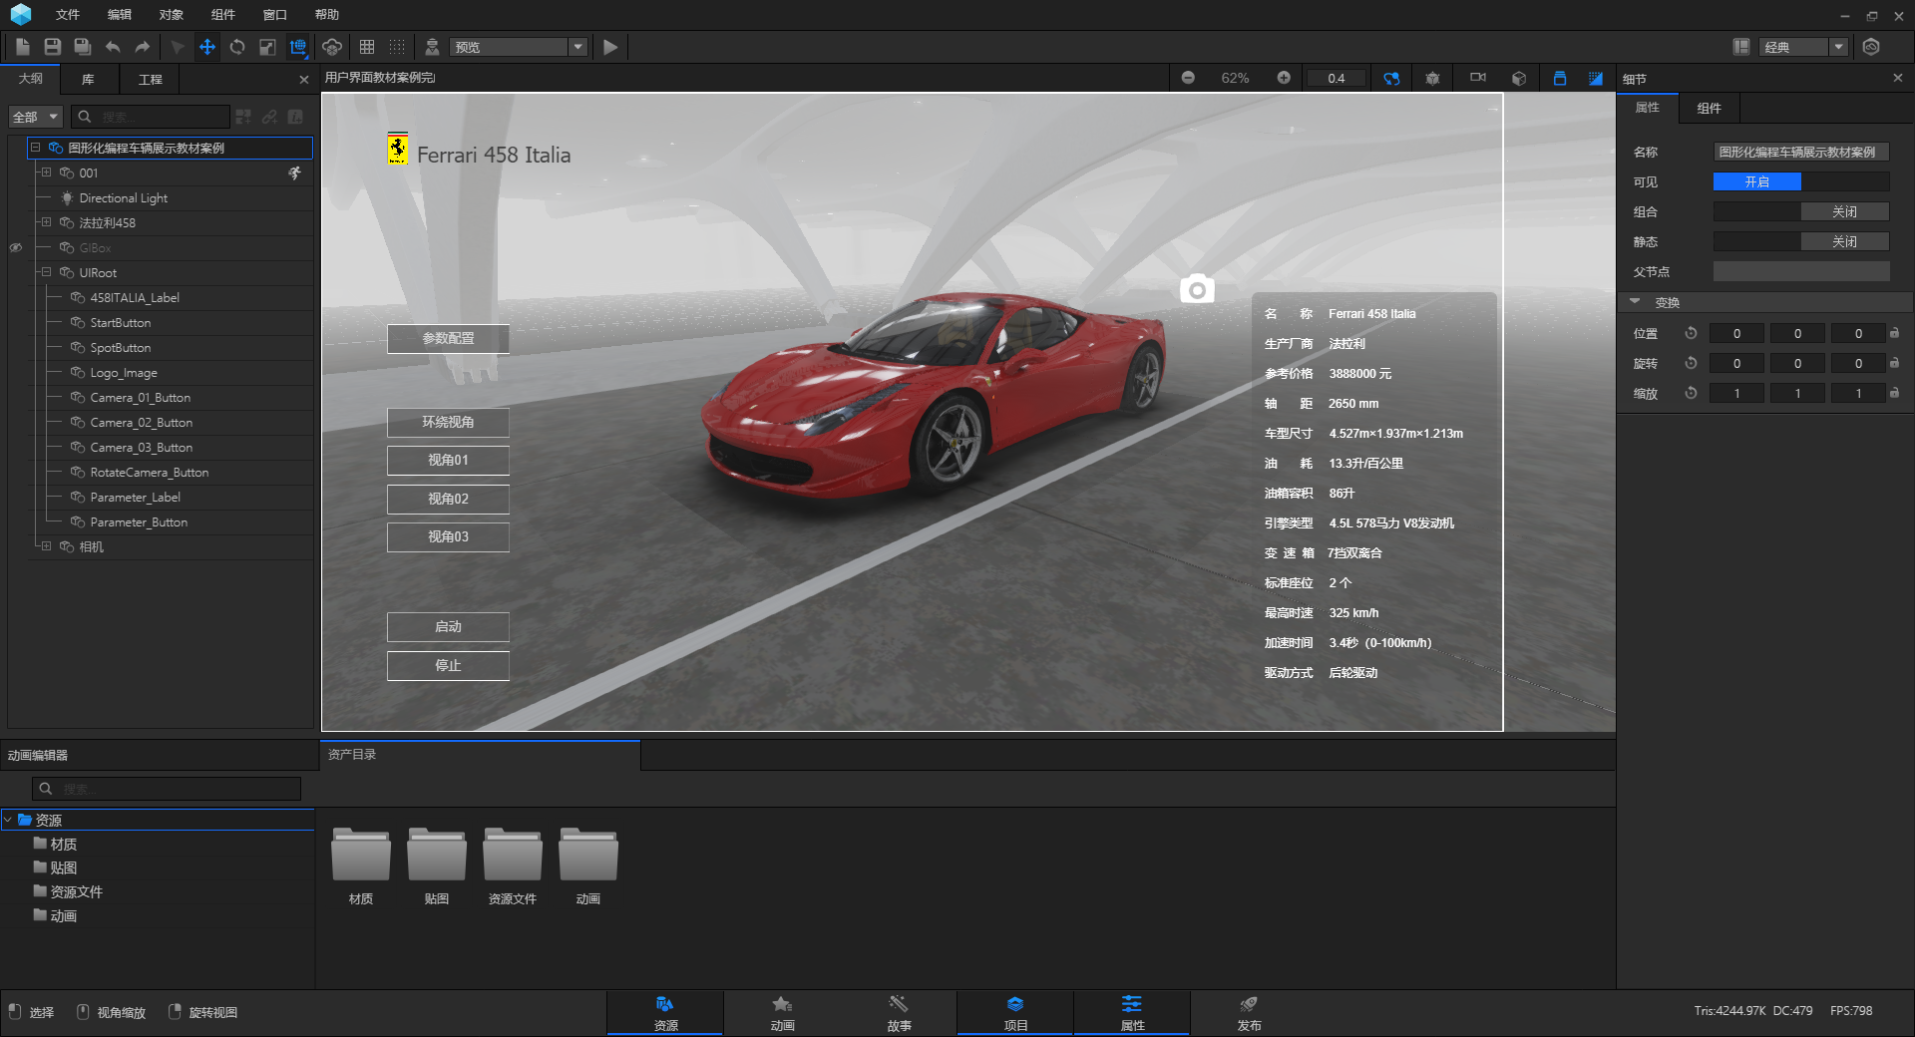
Task: Click the add-node icon beside outline search
Action: 243,117
